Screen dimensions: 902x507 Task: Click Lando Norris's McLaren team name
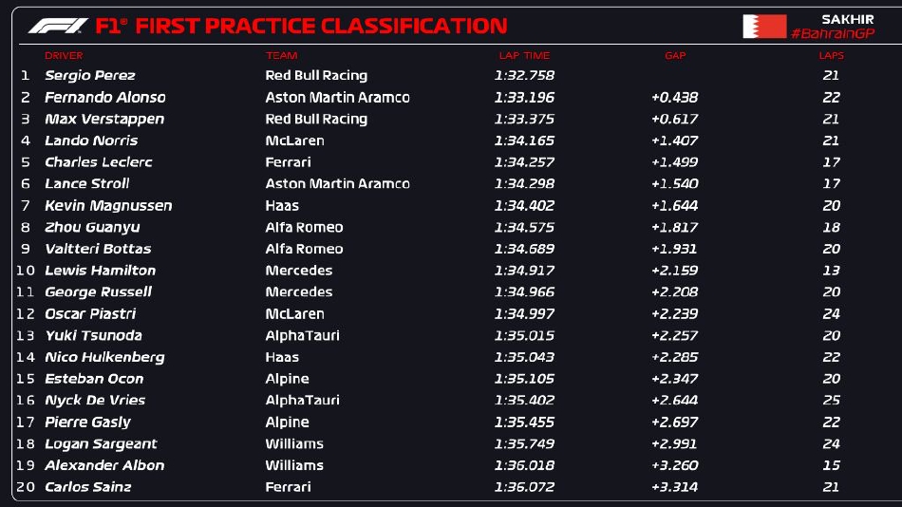[x=294, y=141]
